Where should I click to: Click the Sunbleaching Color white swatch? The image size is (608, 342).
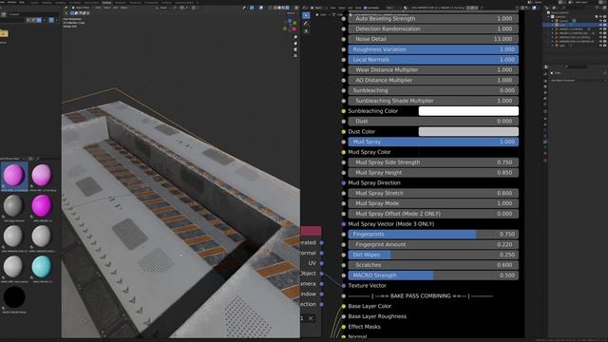coord(468,111)
